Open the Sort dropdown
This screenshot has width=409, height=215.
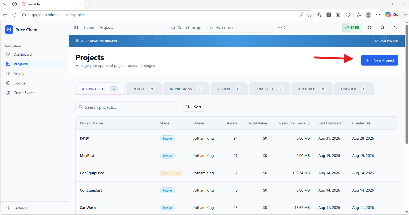(193, 107)
